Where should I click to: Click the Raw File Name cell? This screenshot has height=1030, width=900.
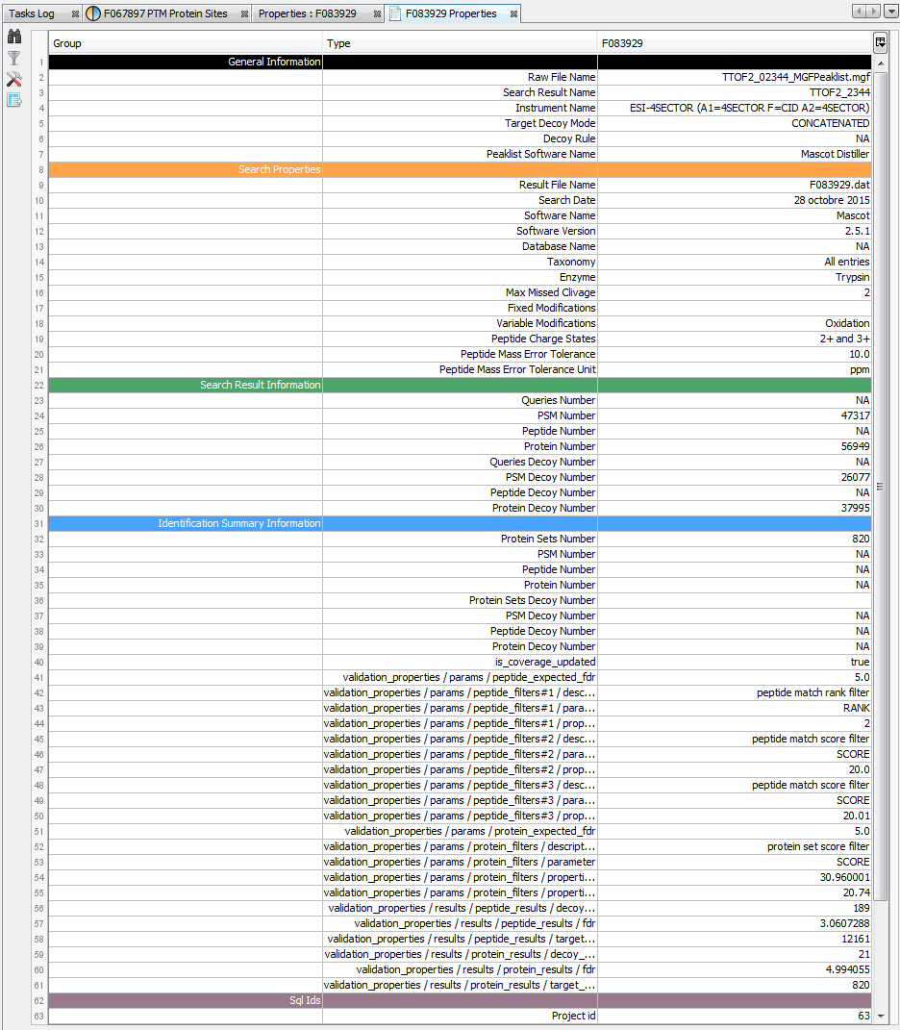[460, 78]
